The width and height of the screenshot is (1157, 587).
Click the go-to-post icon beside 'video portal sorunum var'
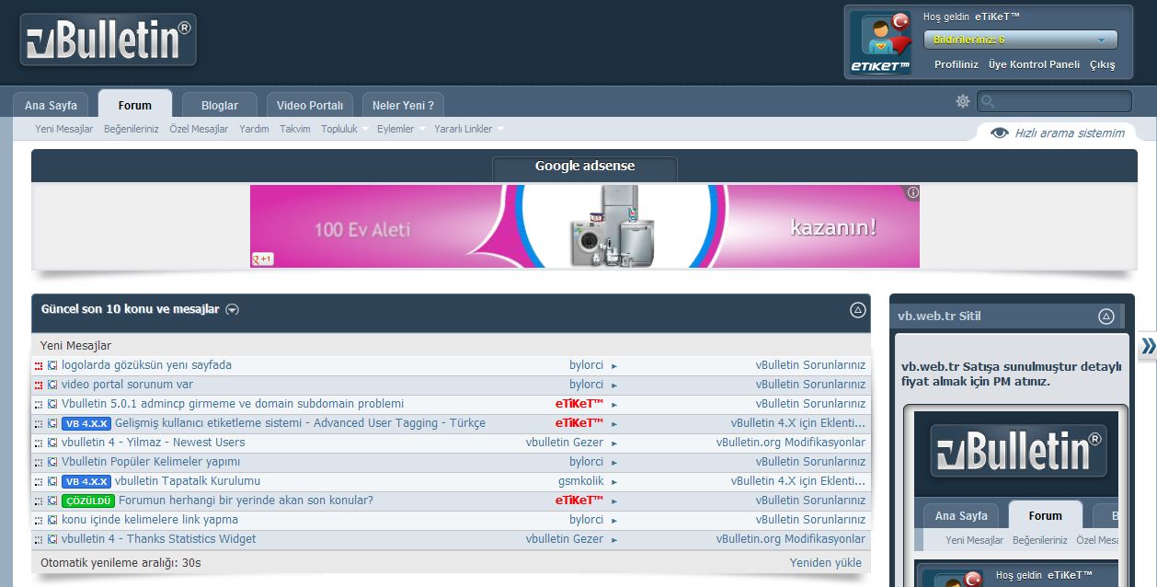click(x=52, y=386)
